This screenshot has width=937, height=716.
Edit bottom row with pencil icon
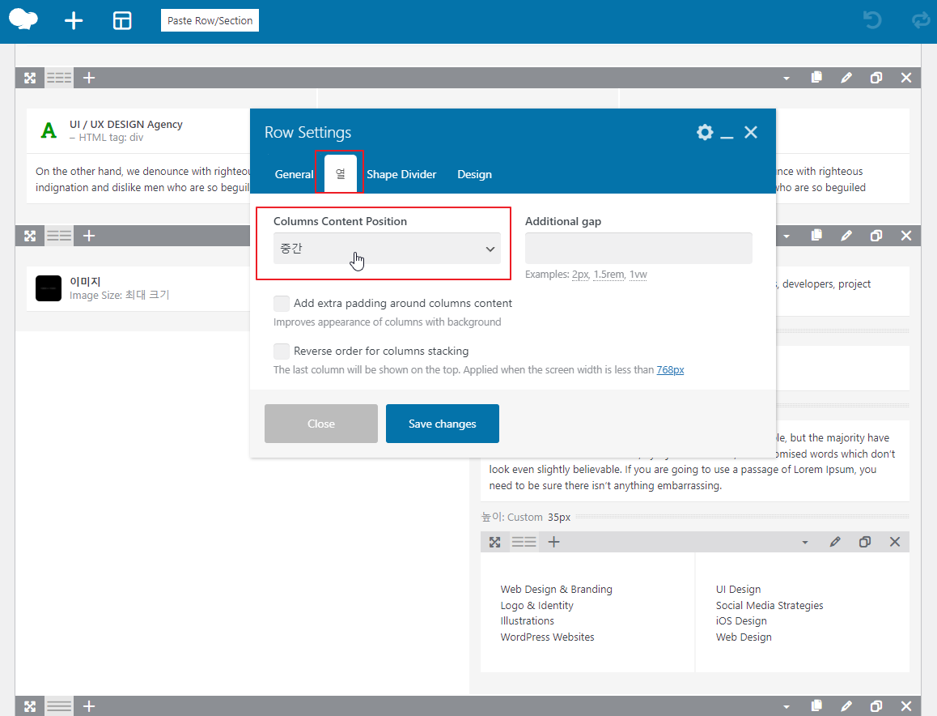[846, 706]
